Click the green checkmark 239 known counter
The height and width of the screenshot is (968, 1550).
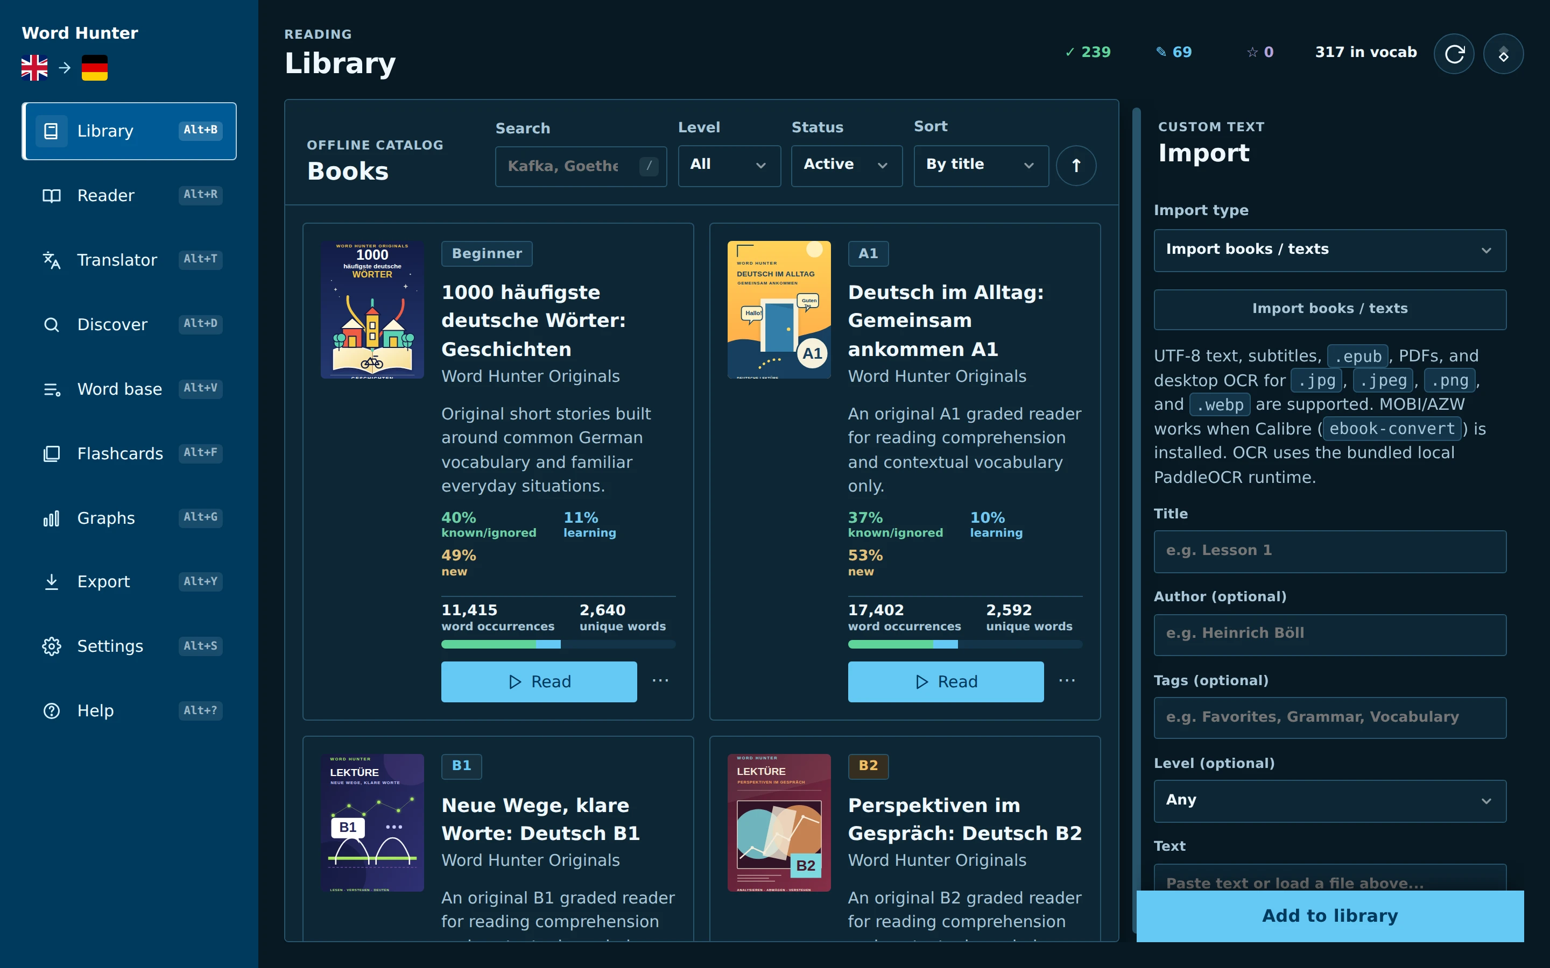[1088, 52]
